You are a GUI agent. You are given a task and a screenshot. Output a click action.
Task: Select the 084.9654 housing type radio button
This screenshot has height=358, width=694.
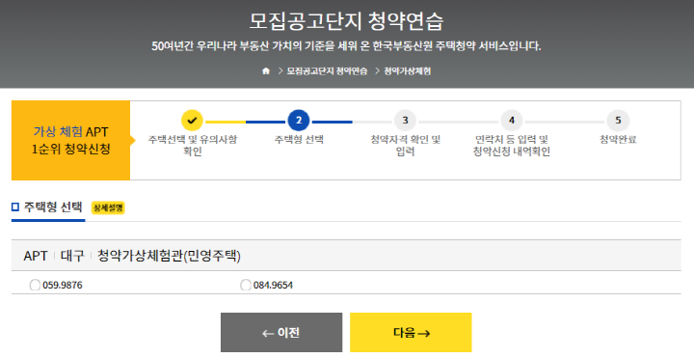(246, 285)
